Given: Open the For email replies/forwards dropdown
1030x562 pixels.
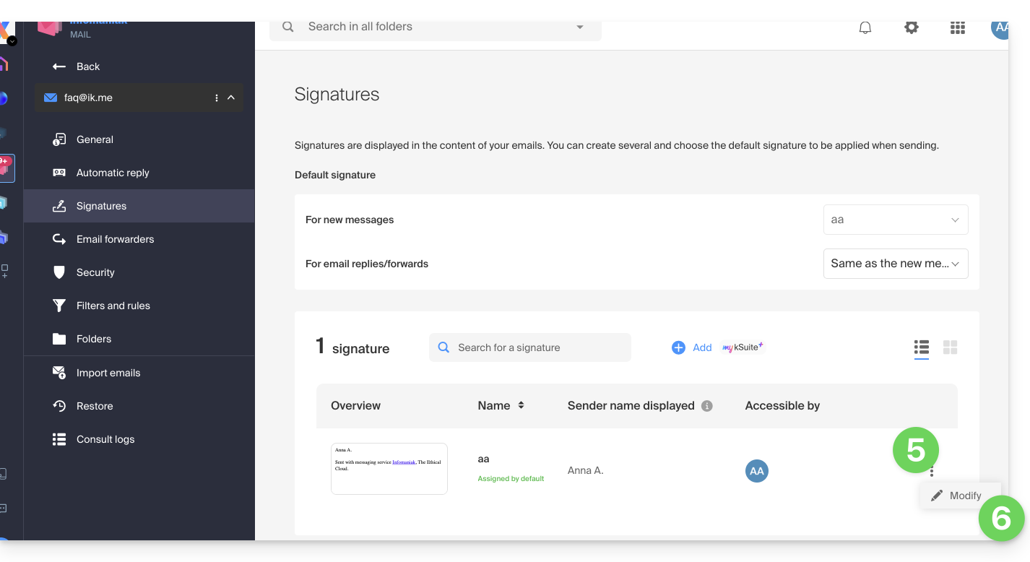Looking at the screenshot, I should [x=895, y=264].
